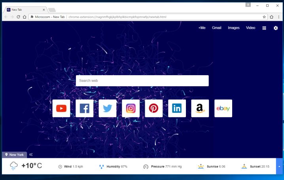
Task: Open a new browser tab
Action: tap(52, 10)
